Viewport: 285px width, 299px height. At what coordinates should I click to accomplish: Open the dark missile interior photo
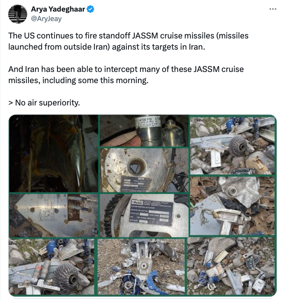54,154
